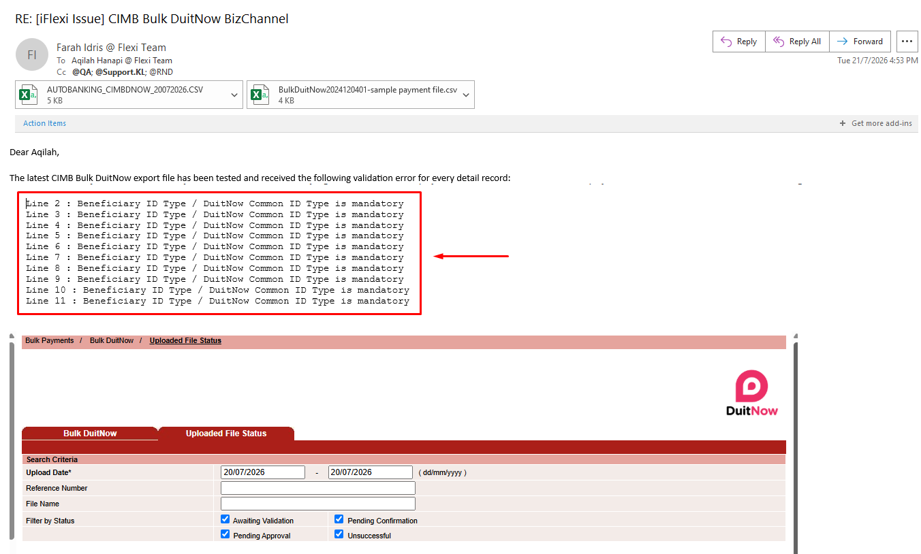Click the Dear Aqilah greeting text

click(35, 152)
